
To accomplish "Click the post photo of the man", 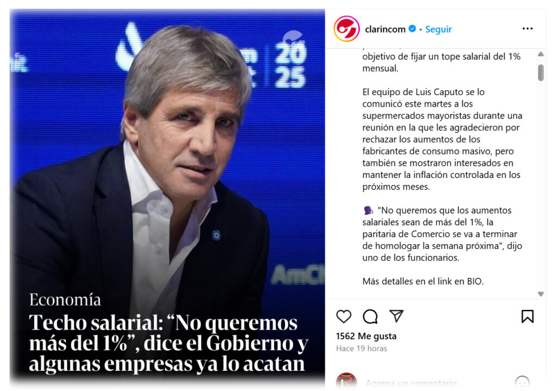I will pos(167,160).
